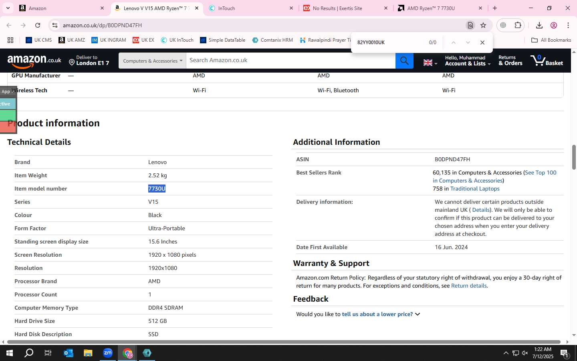Open UK InTouch bookmark
Screen dimensions: 577x361
click(x=177, y=40)
